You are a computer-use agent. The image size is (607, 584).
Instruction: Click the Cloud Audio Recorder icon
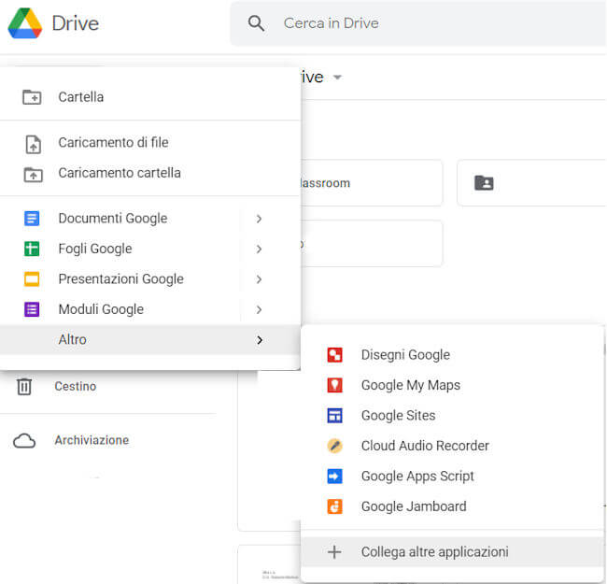335,446
